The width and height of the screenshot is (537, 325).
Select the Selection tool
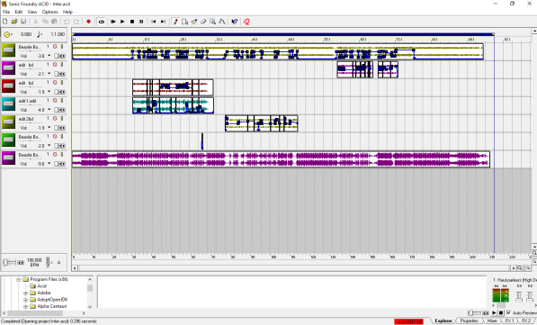[x=185, y=22]
